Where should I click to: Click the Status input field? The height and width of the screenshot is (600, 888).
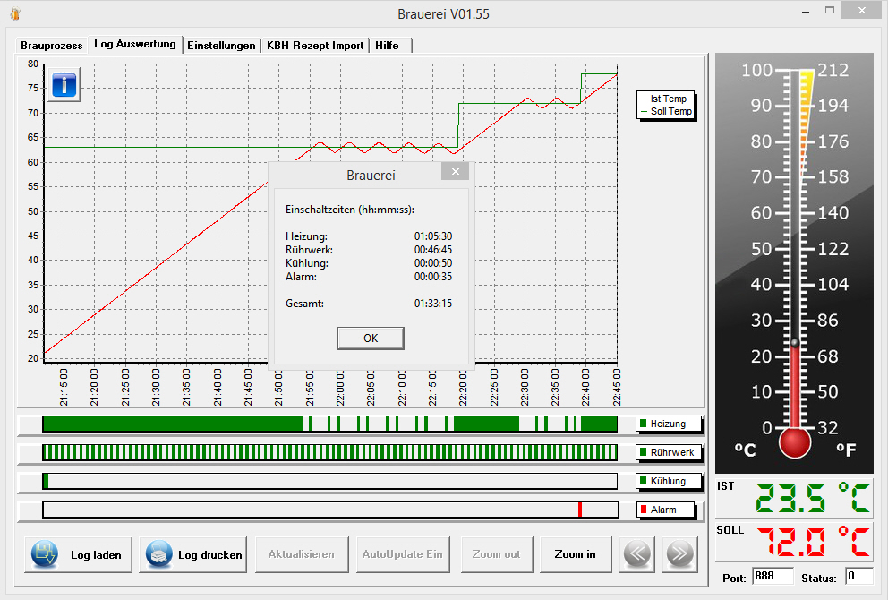pyautogui.click(x=858, y=577)
